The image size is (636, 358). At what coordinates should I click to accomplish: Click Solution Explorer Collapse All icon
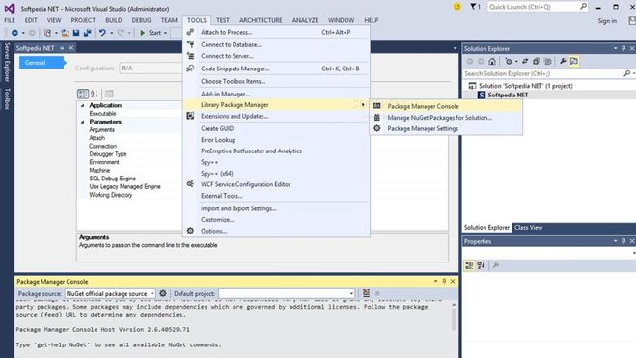537,61
